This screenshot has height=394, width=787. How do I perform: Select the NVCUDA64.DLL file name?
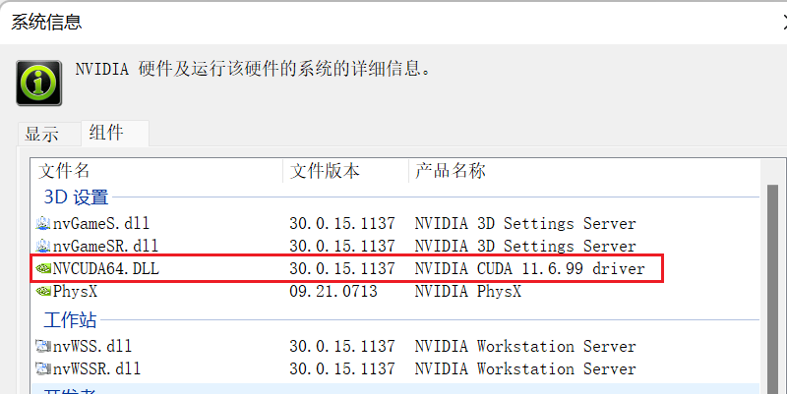coord(106,268)
